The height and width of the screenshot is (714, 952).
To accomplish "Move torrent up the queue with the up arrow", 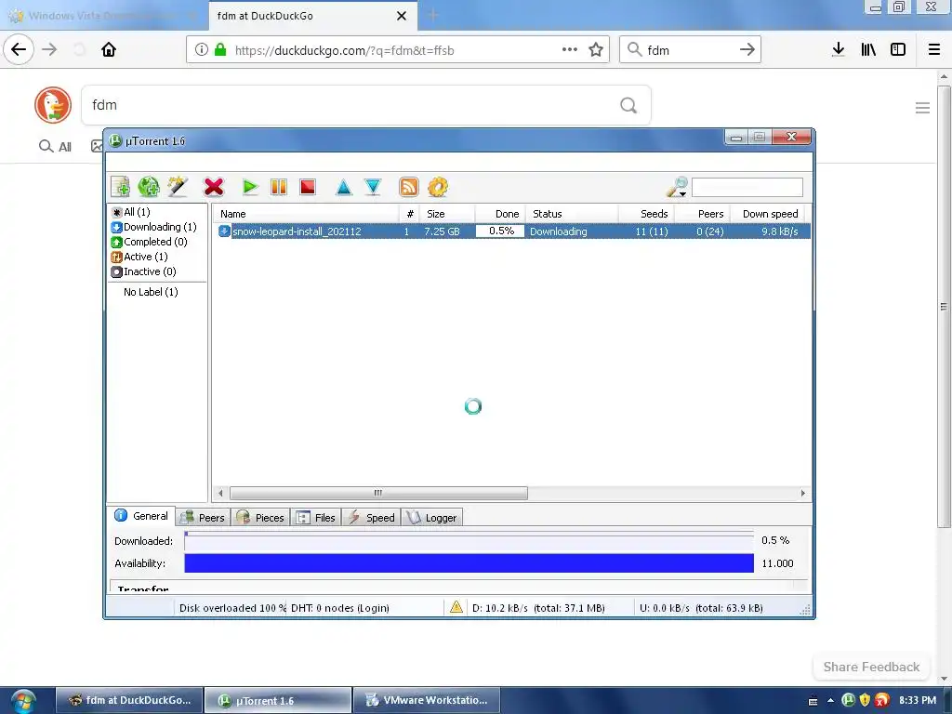I will [x=344, y=187].
